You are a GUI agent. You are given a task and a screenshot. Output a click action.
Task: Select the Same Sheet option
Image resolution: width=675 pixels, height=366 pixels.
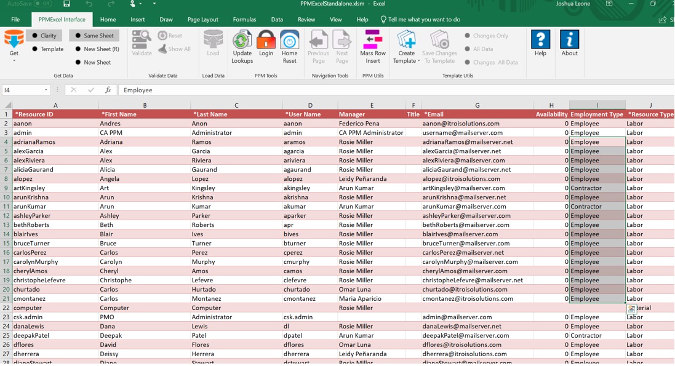pos(94,35)
